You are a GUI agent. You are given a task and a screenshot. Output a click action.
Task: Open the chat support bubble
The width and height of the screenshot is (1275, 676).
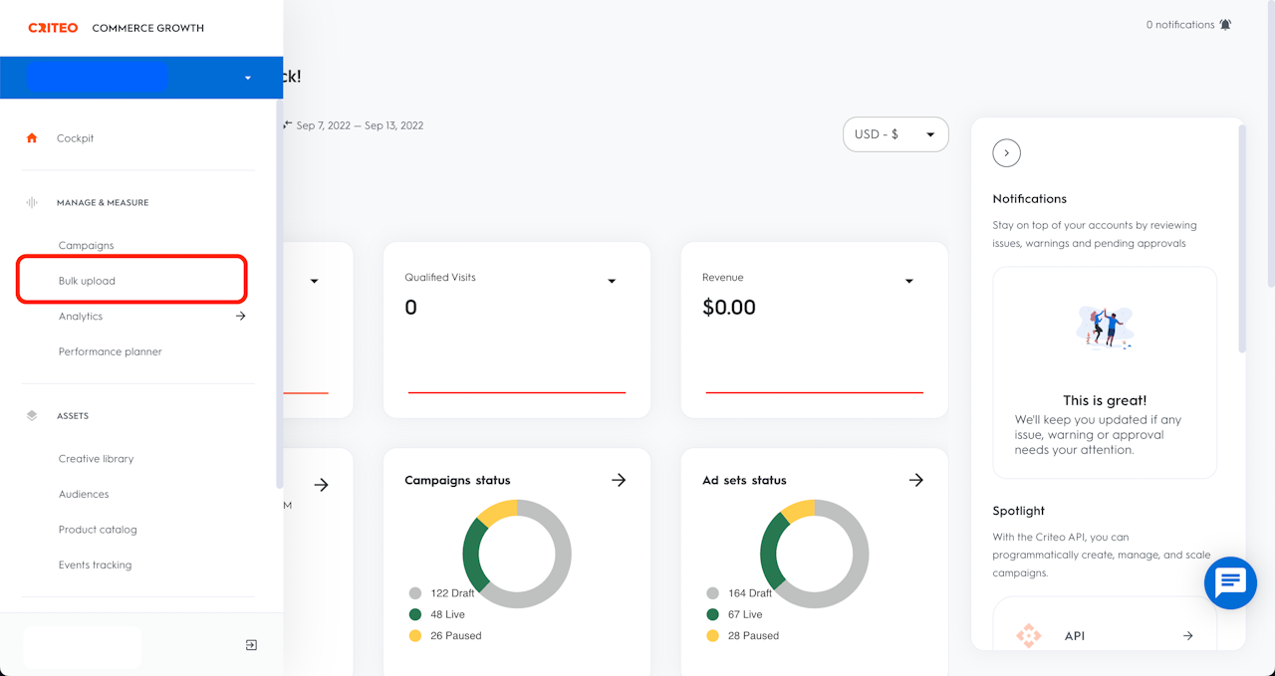click(x=1230, y=582)
